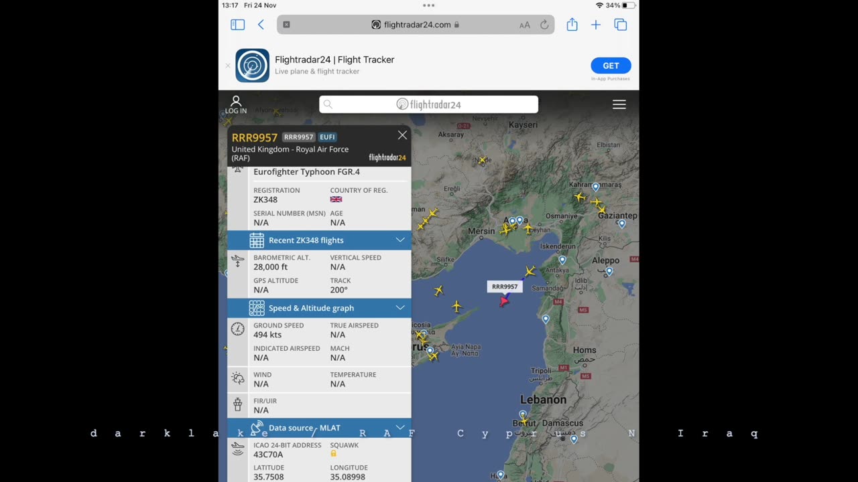Check the battery 34% status indicator
Viewport: 858px width, 482px height.
pos(621,5)
